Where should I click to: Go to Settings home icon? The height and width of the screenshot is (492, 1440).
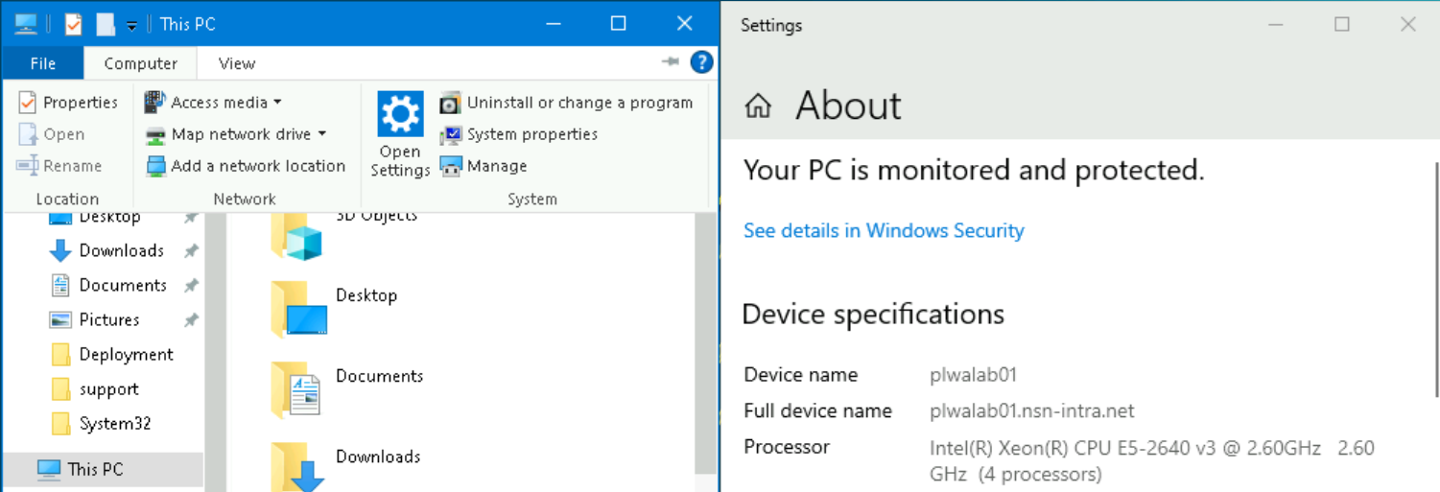(758, 105)
